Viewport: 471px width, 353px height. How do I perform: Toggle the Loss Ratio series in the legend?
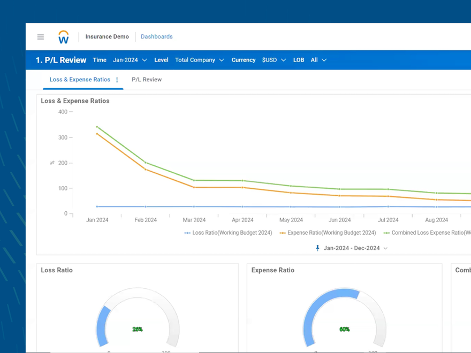coord(227,233)
